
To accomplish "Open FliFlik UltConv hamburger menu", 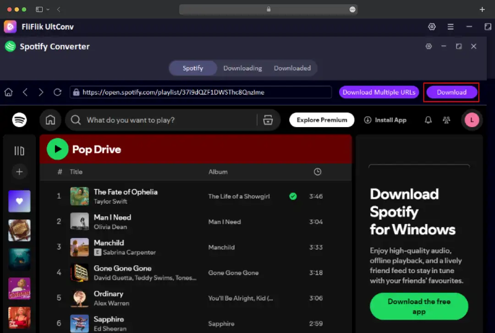I will click(x=451, y=27).
